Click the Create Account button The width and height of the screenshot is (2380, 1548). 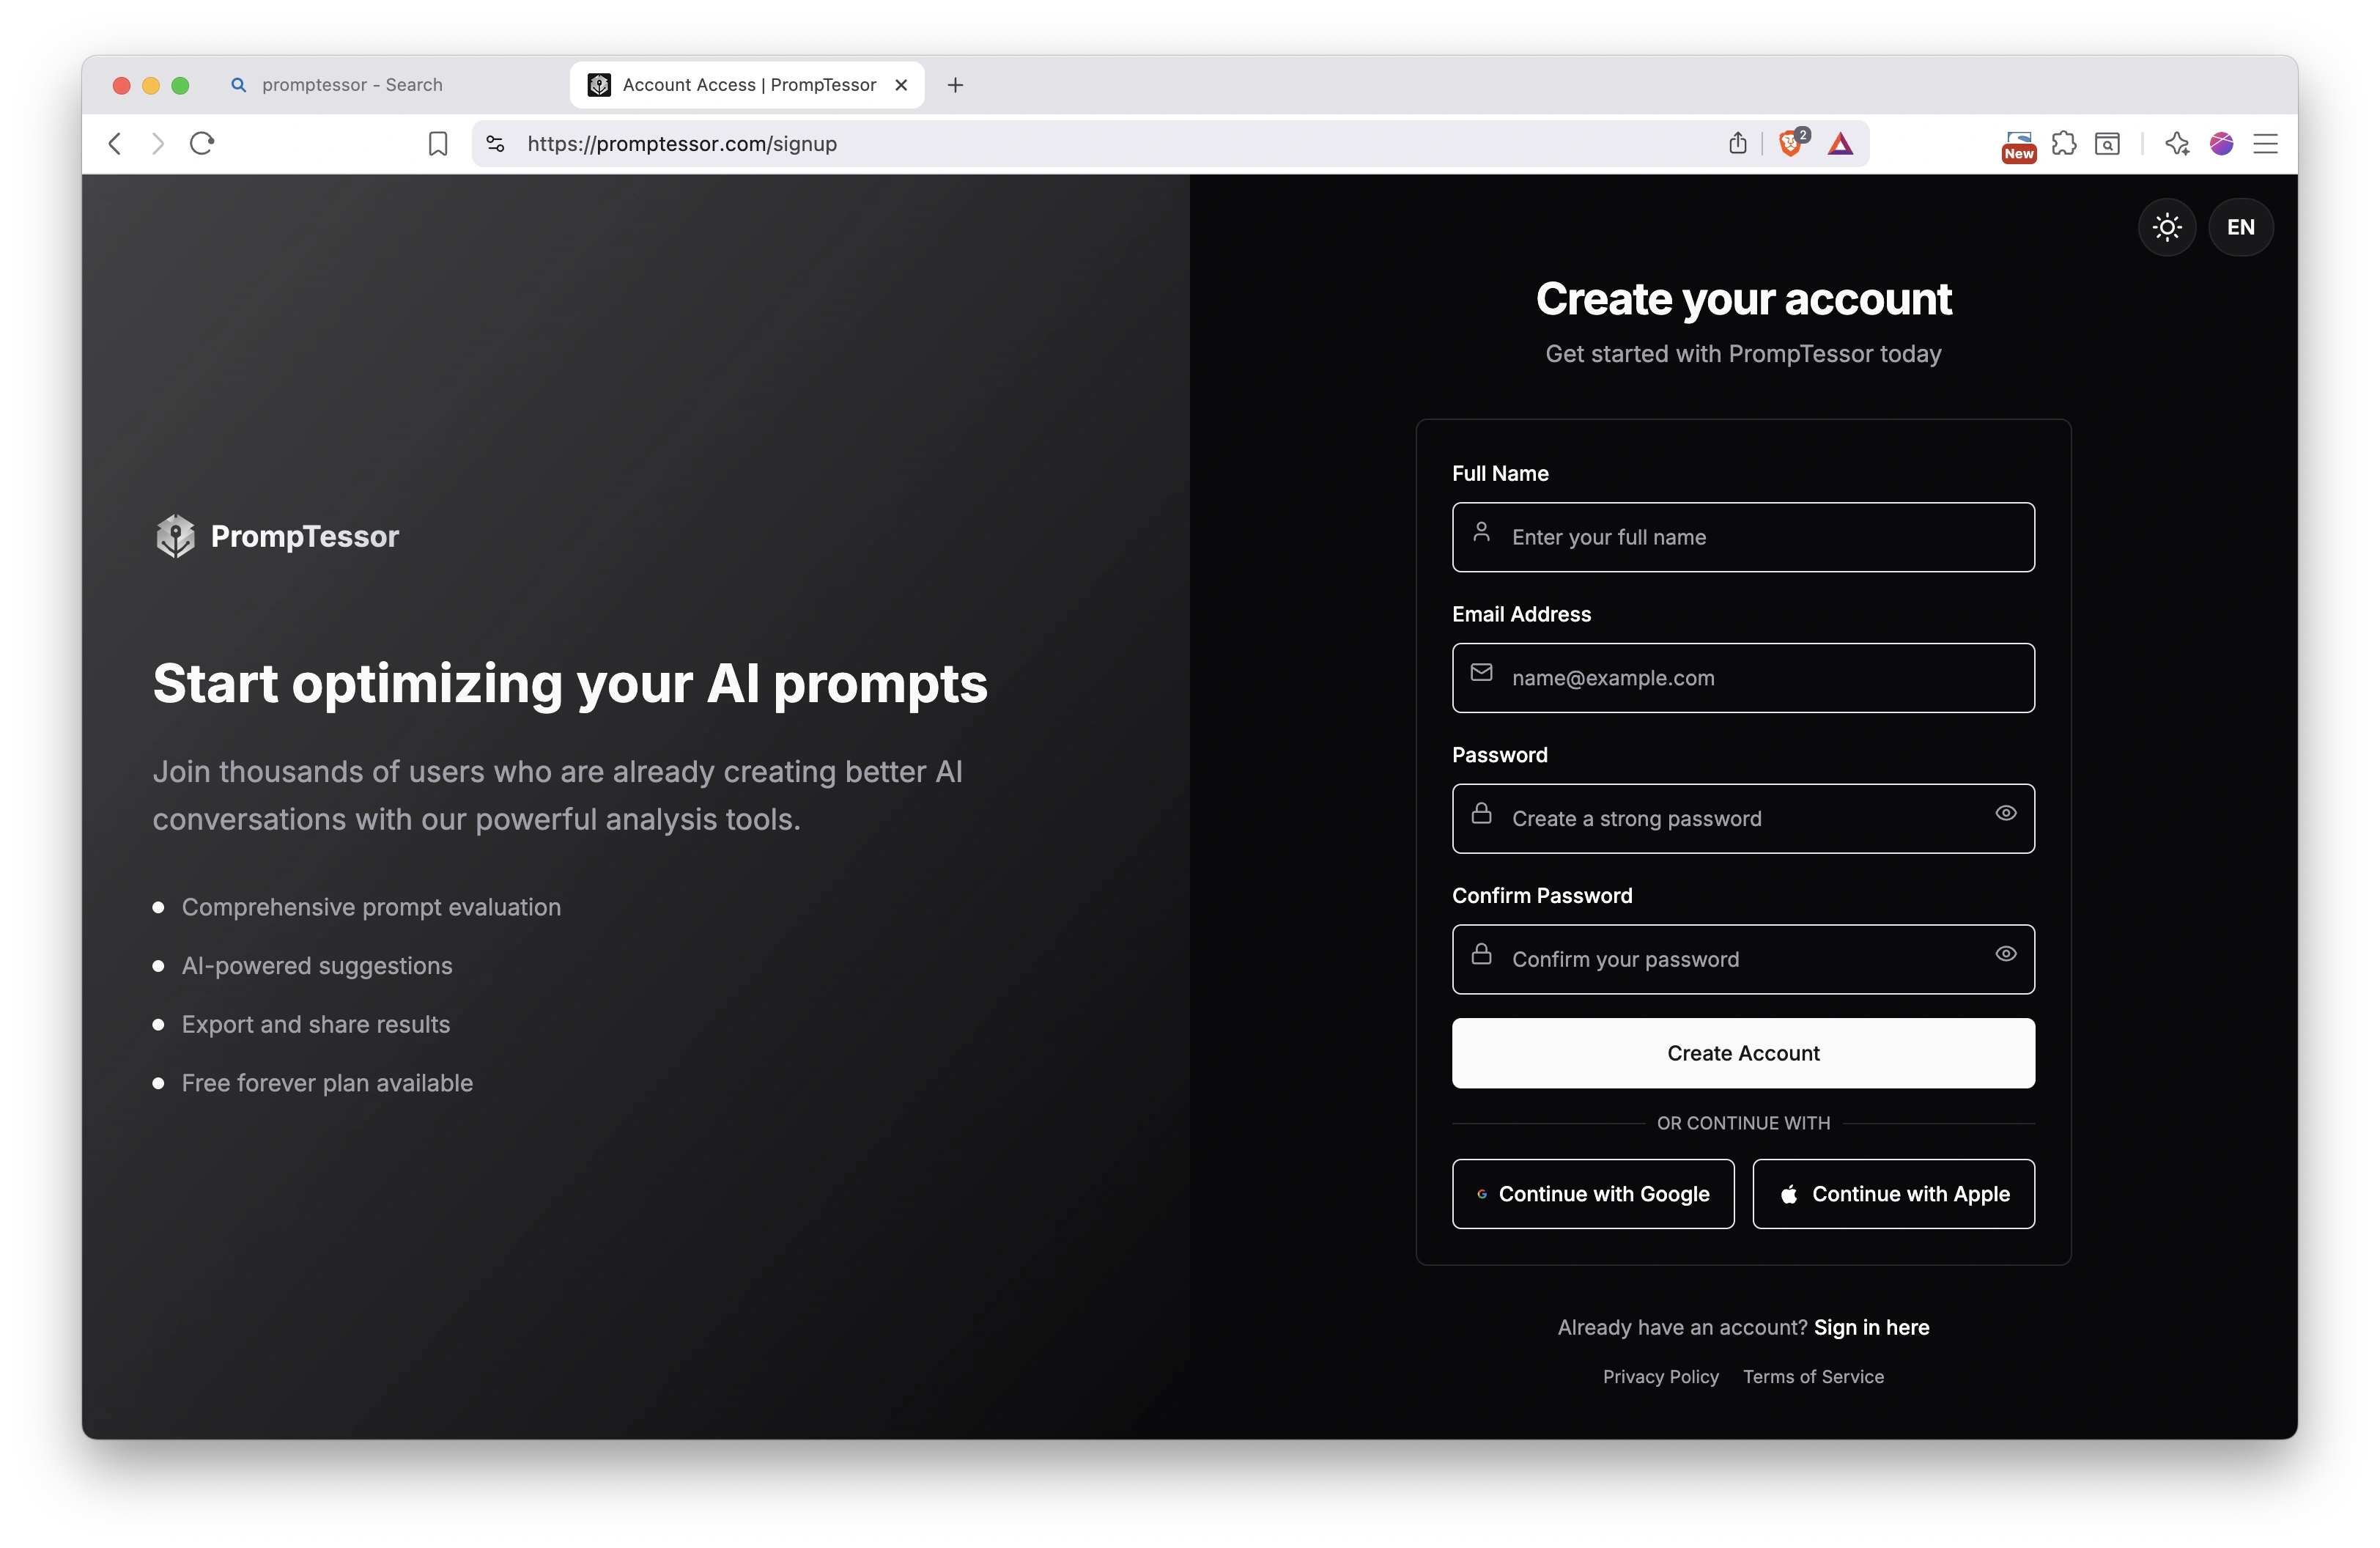tap(1742, 1053)
